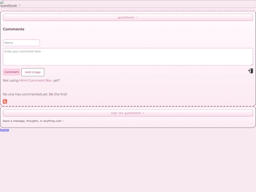Click the Add Image button
Screen dimensions: 256x192
point(33,72)
